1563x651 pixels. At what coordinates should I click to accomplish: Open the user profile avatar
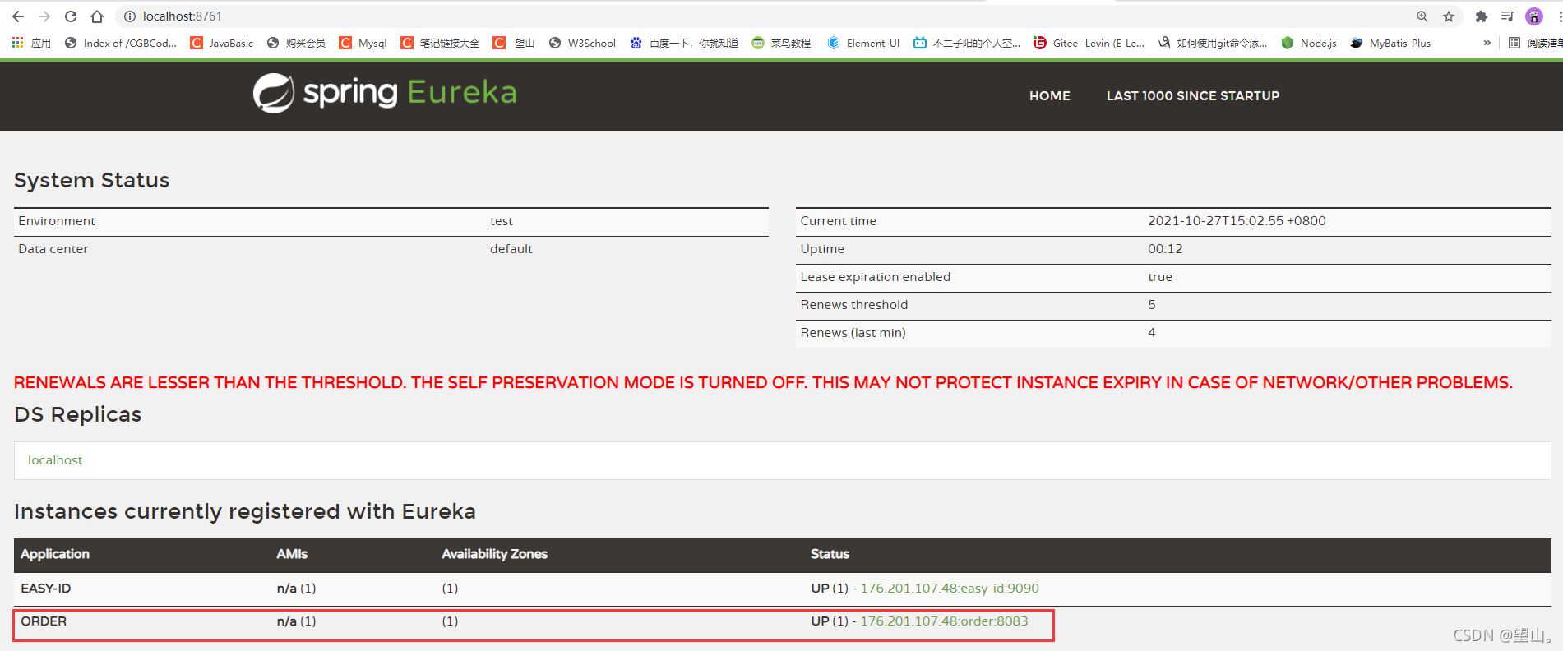coord(1534,16)
